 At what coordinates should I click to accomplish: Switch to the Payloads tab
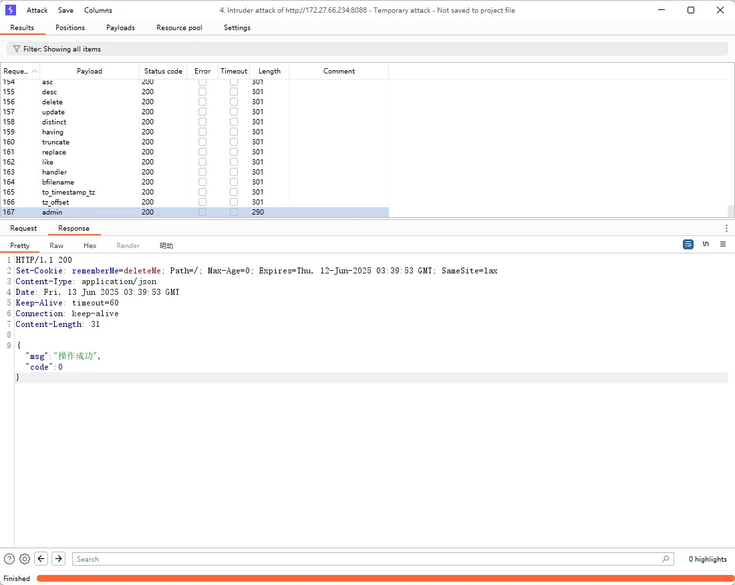(x=120, y=27)
